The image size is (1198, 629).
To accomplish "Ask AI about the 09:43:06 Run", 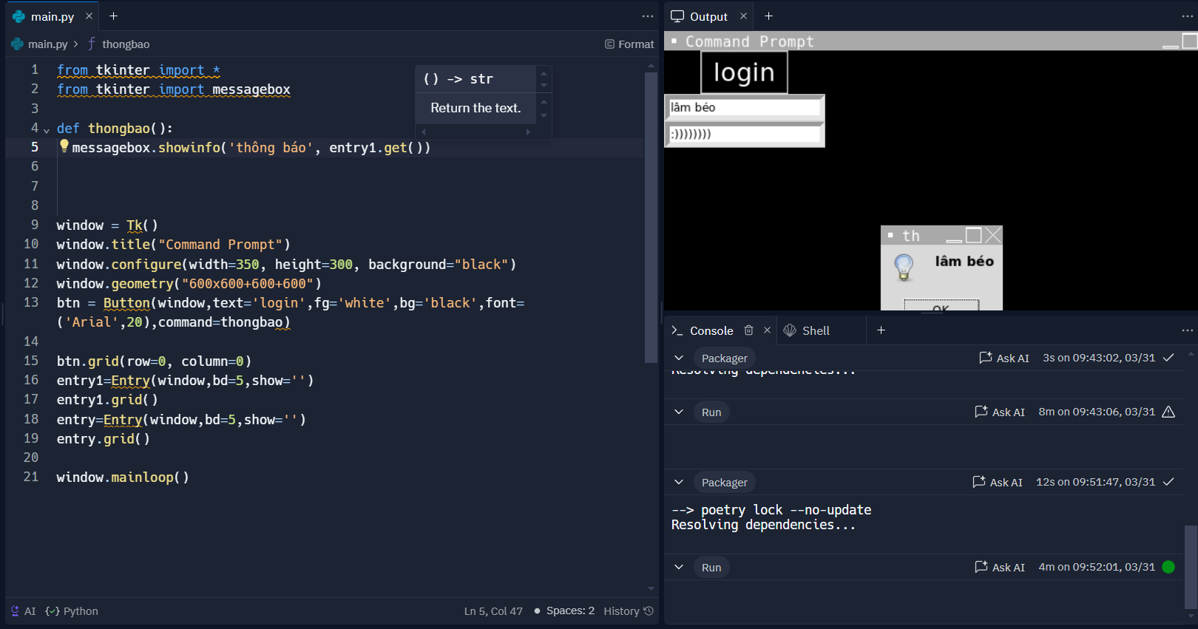I will (x=1000, y=412).
